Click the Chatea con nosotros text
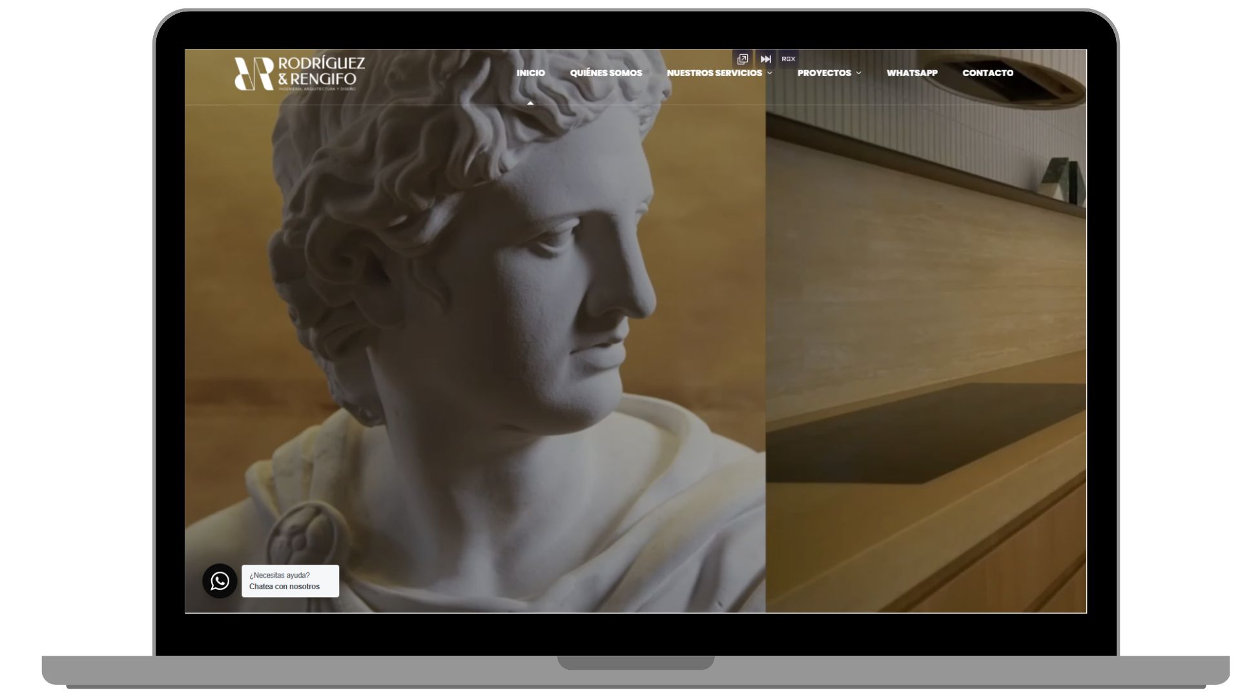Viewport: 1240px width, 697px height. click(284, 587)
